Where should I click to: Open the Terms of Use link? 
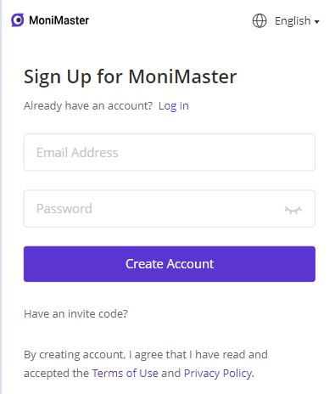(x=125, y=373)
